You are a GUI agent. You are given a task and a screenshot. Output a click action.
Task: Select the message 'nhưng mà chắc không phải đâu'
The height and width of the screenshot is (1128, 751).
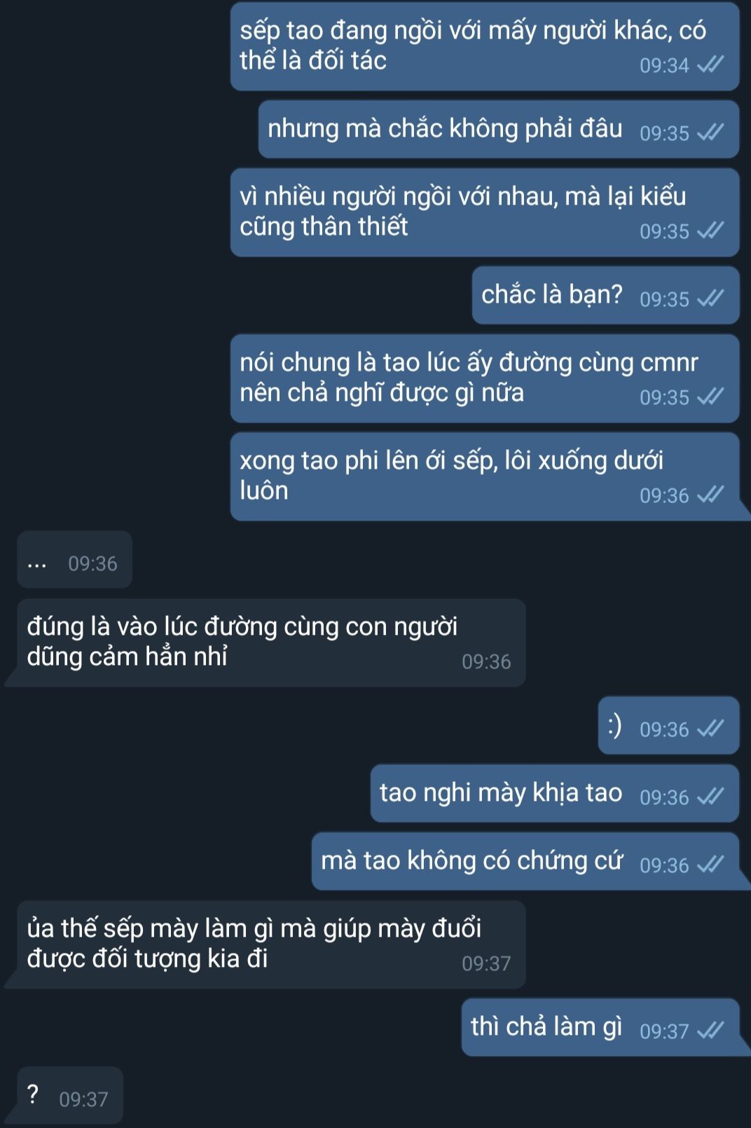(x=499, y=130)
